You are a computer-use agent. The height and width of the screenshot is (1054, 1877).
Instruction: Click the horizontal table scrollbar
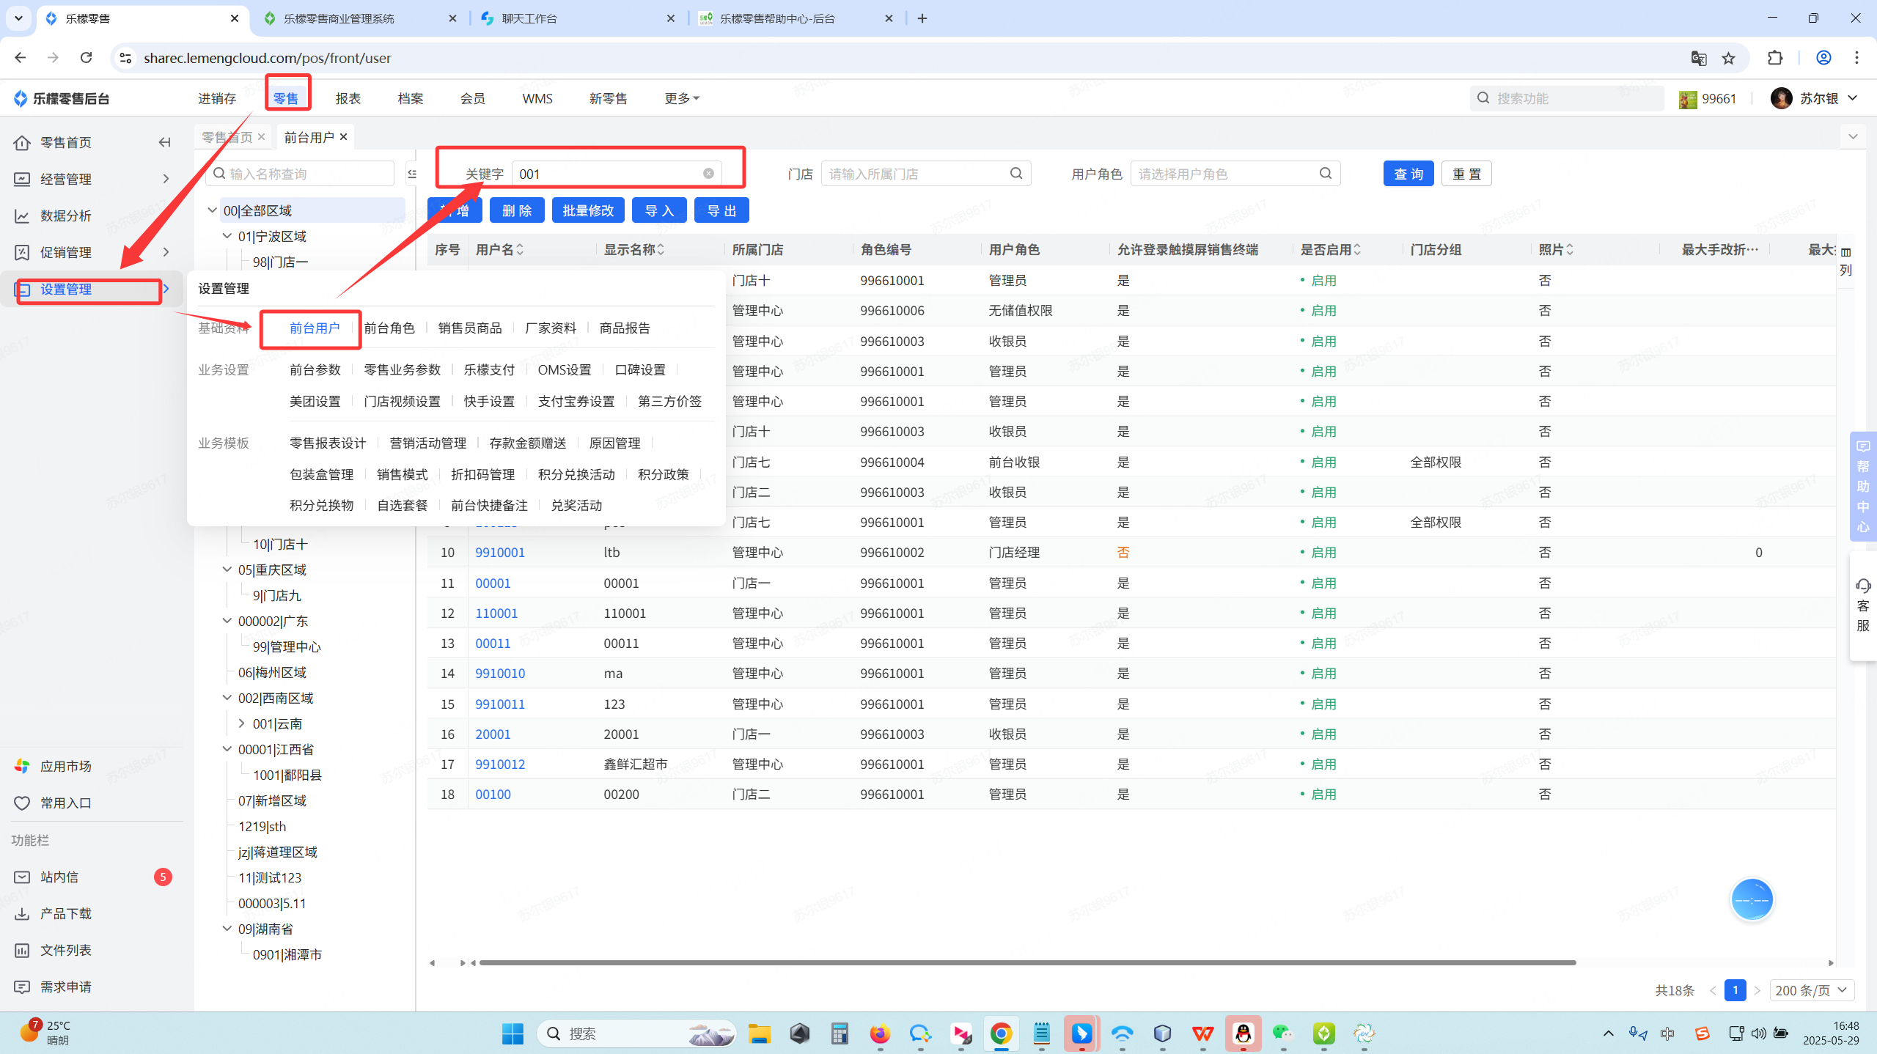tap(1026, 962)
